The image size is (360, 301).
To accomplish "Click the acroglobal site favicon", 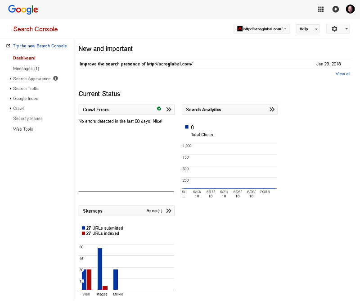I will tap(240, 29).
